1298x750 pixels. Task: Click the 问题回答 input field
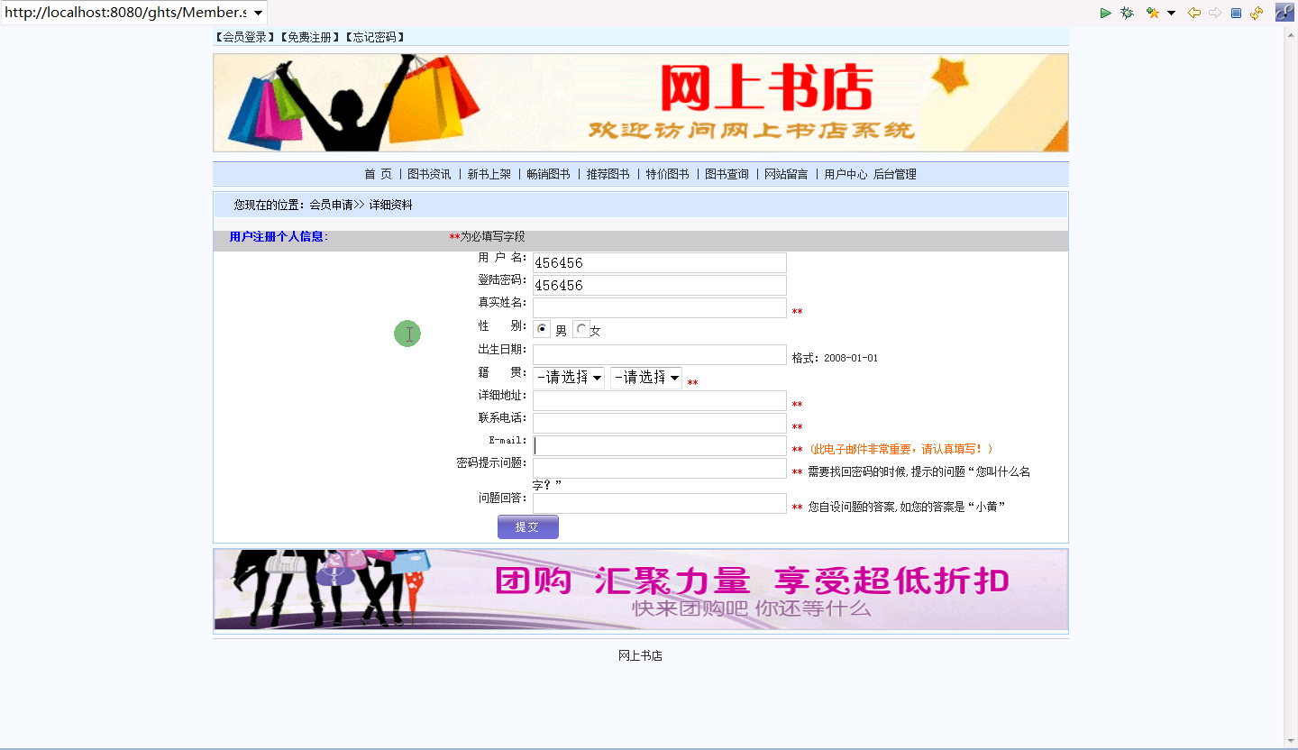[660, 503]
